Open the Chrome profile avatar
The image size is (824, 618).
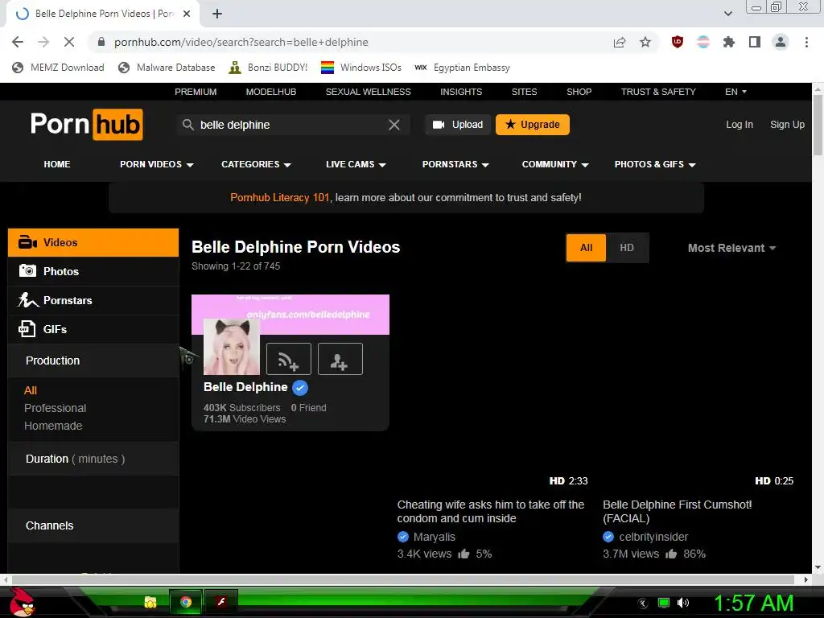pos(781,42)
